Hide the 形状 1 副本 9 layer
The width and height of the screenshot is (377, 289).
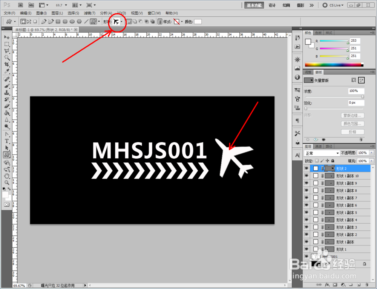(x=306, y=183)
